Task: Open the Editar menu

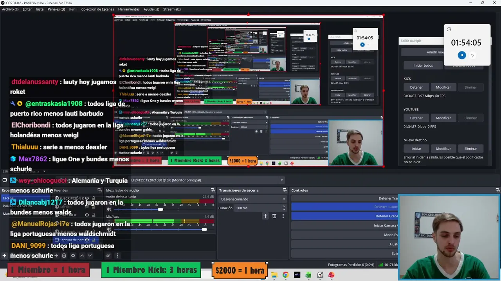Action: click(27, 9)
